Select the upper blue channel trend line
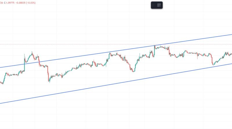This screenshot has width=232, height=129. click(87, 55)
